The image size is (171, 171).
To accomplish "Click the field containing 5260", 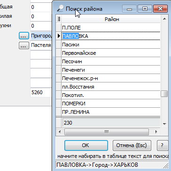I will pyautogui.click(x=41, y=92).
